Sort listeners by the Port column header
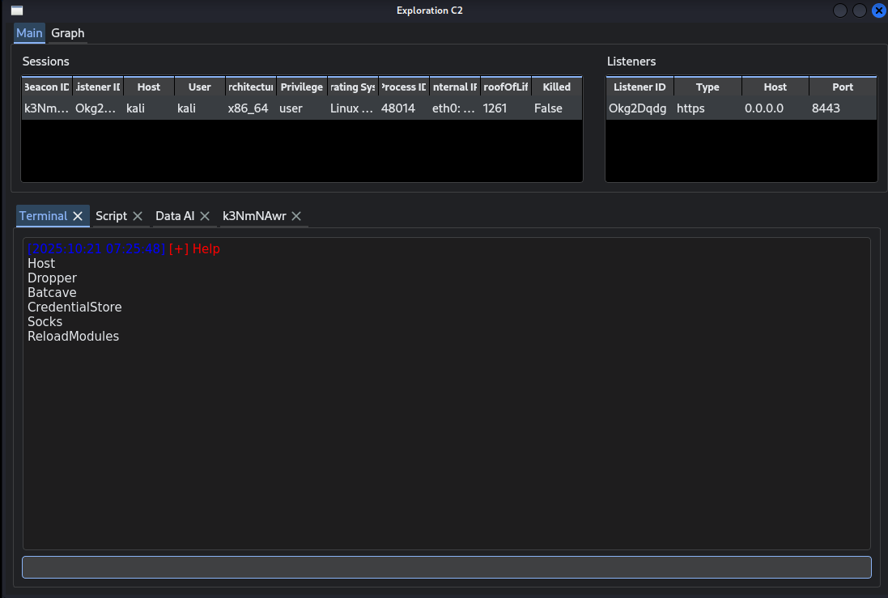The image size is (888, 598). tap(842, 87)
